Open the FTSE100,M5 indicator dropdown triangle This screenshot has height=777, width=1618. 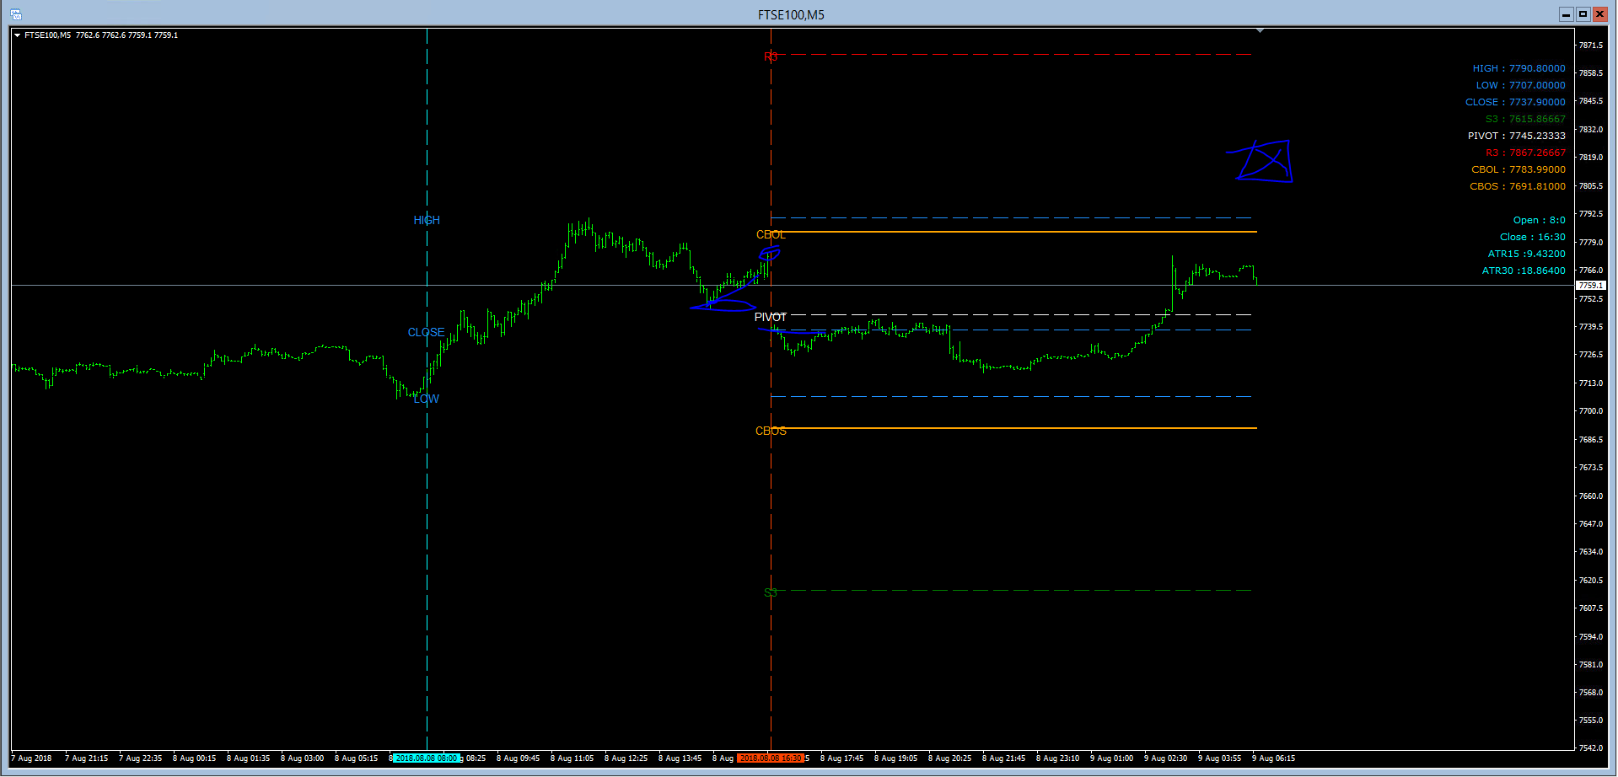click(x=17, y=35)
